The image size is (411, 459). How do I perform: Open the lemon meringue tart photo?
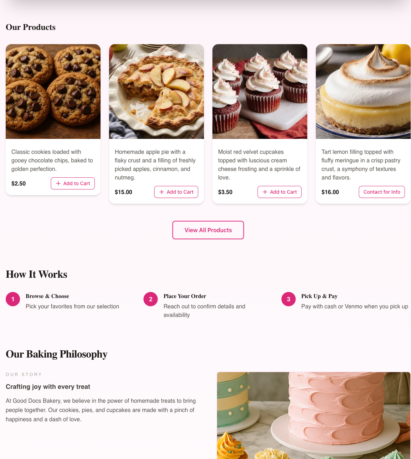[x=363, y=92]
